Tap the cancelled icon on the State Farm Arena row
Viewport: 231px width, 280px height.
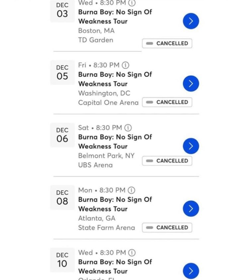pyautogui.click(x=150, y=228)
